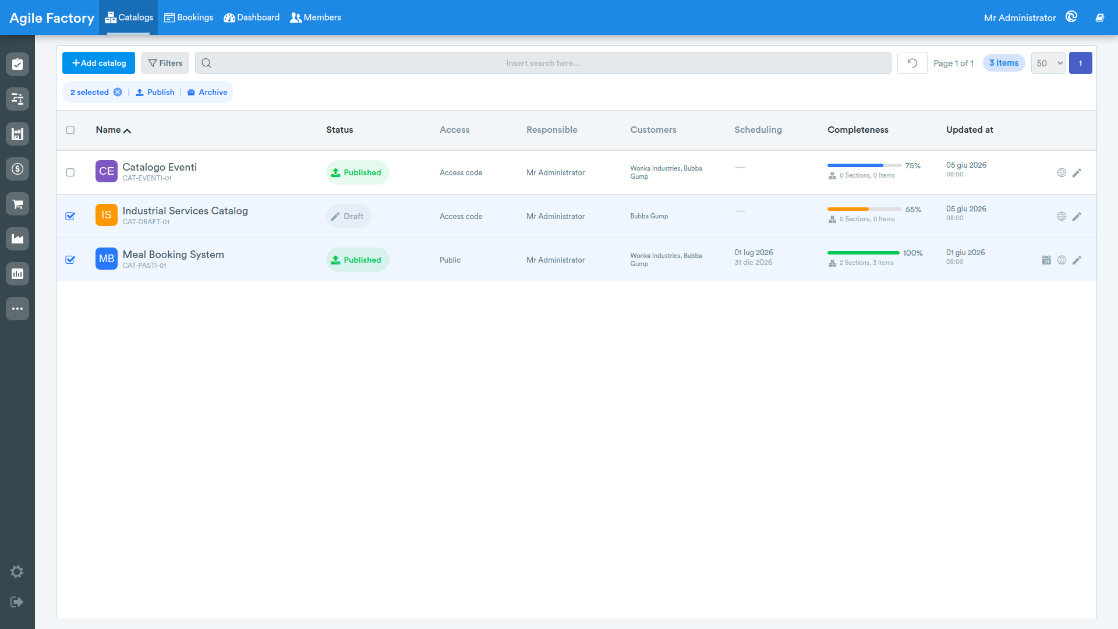Go to the Bookings tab

point(189,17)
